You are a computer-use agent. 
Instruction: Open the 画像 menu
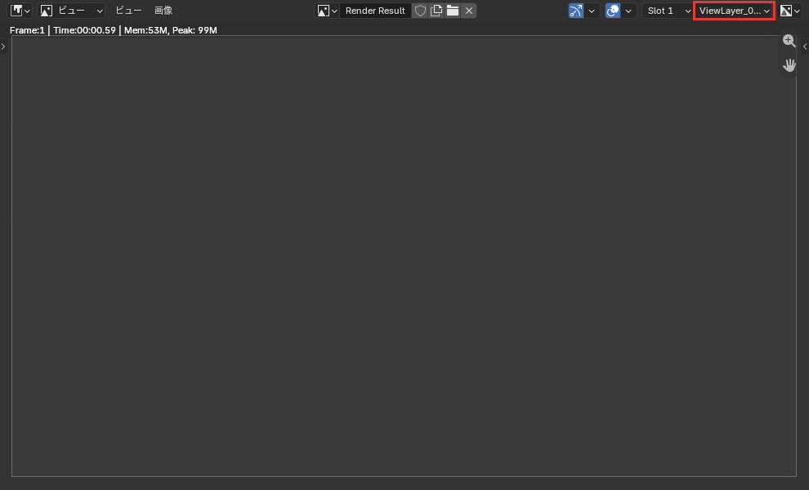pyautogui.click(x=163, y=11)
